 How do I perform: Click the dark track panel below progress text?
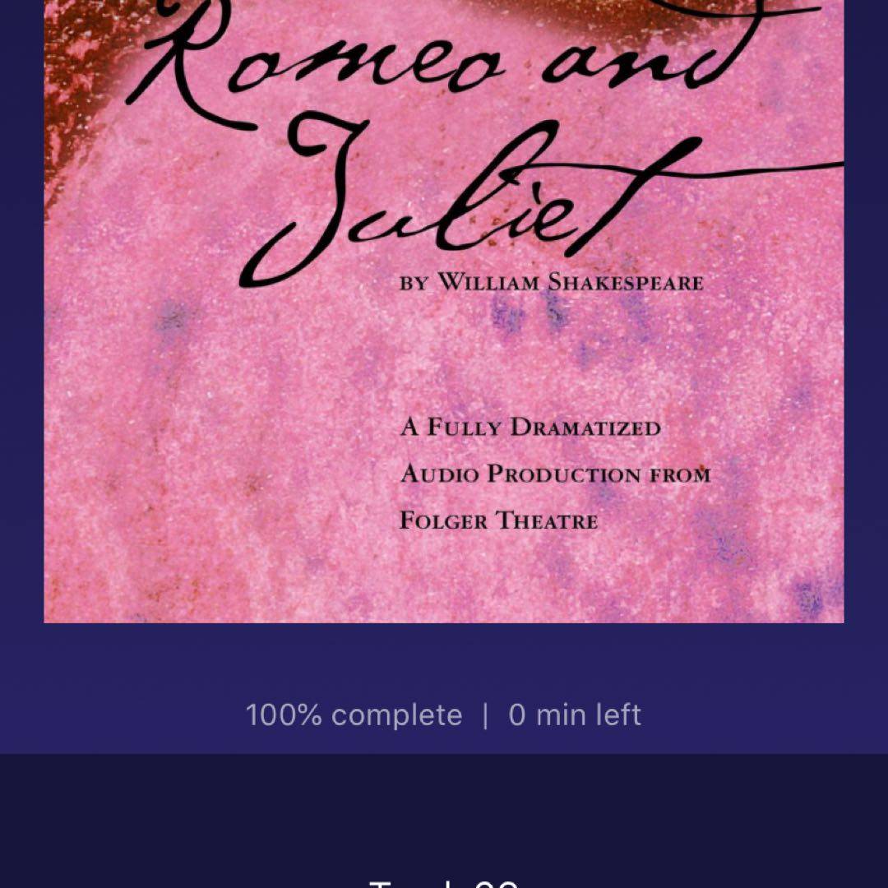click(443, 821)
